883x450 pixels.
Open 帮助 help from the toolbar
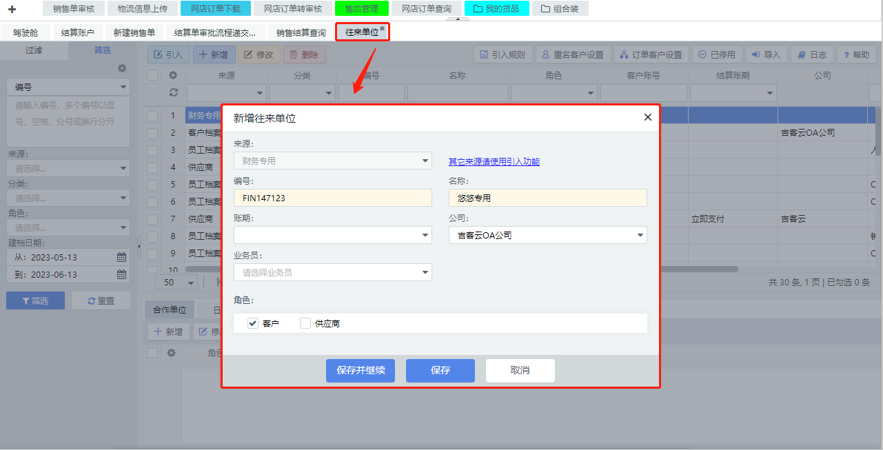coord(857,55)
